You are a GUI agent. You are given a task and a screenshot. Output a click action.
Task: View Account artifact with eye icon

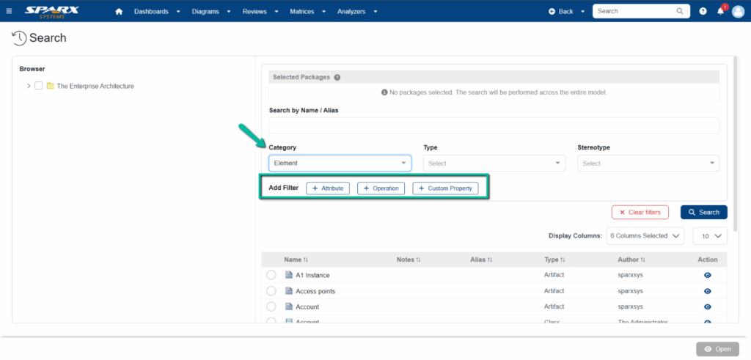pyautogui.click(x=708, y=307)
